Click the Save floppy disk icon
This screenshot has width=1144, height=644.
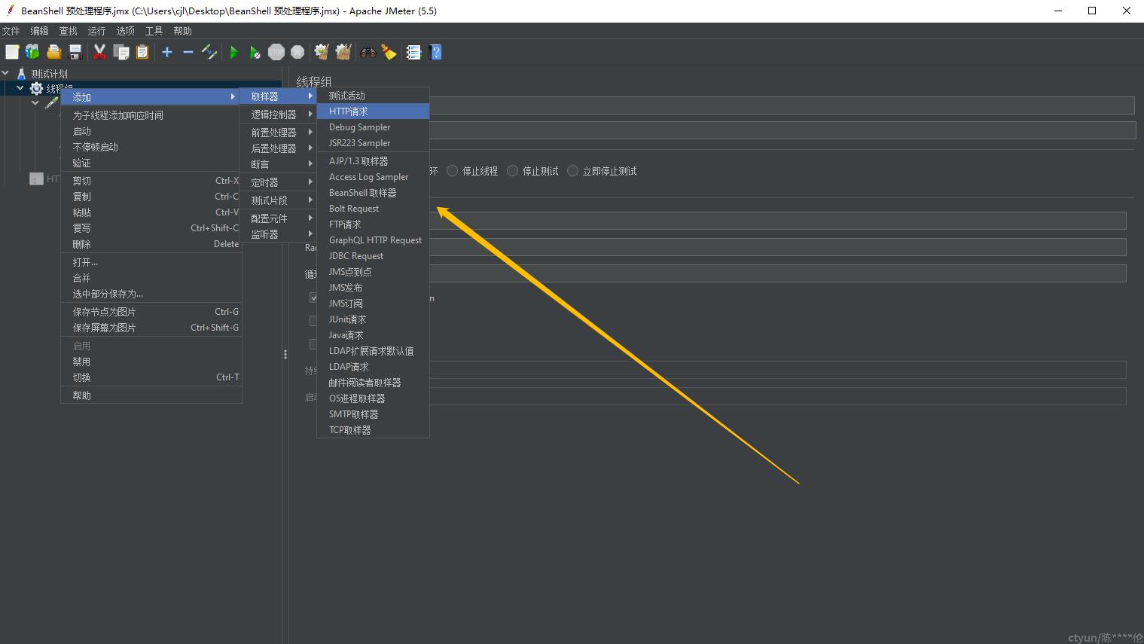[75, 52]
